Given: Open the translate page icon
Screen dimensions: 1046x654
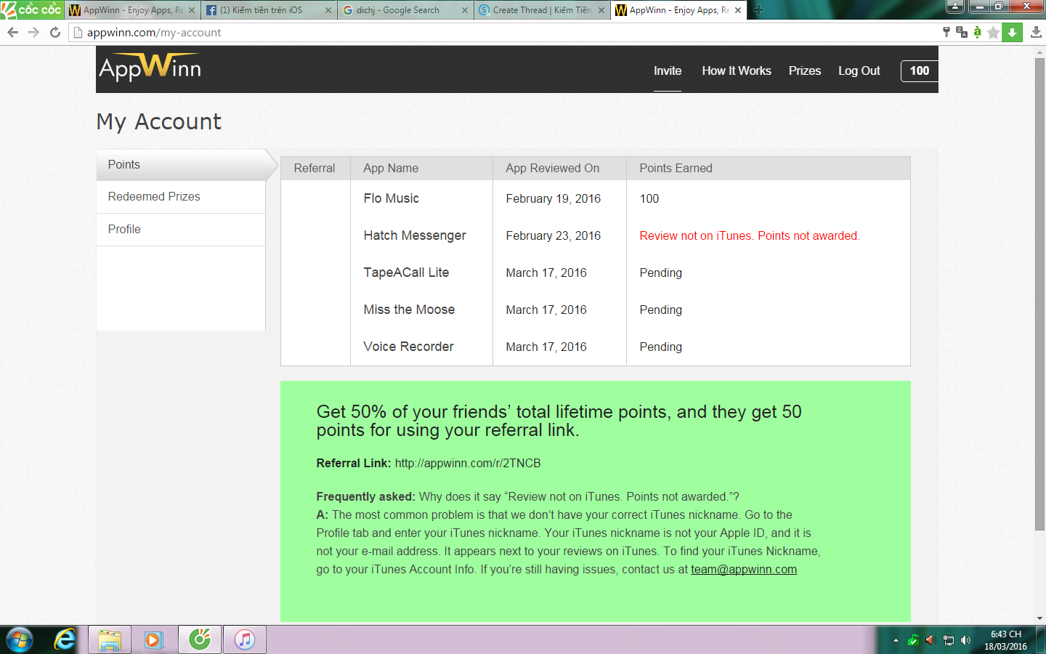Looking at the screenshot, I should 962,32.
